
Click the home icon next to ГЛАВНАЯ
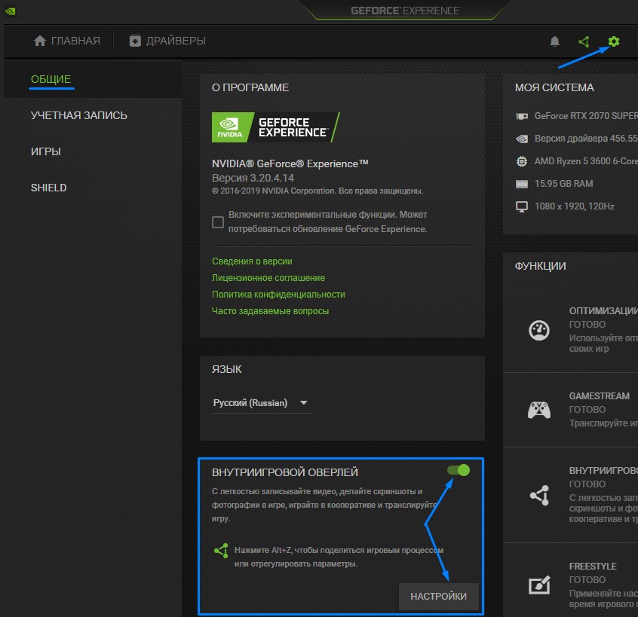pyautogui.click(x=40, y=41)
